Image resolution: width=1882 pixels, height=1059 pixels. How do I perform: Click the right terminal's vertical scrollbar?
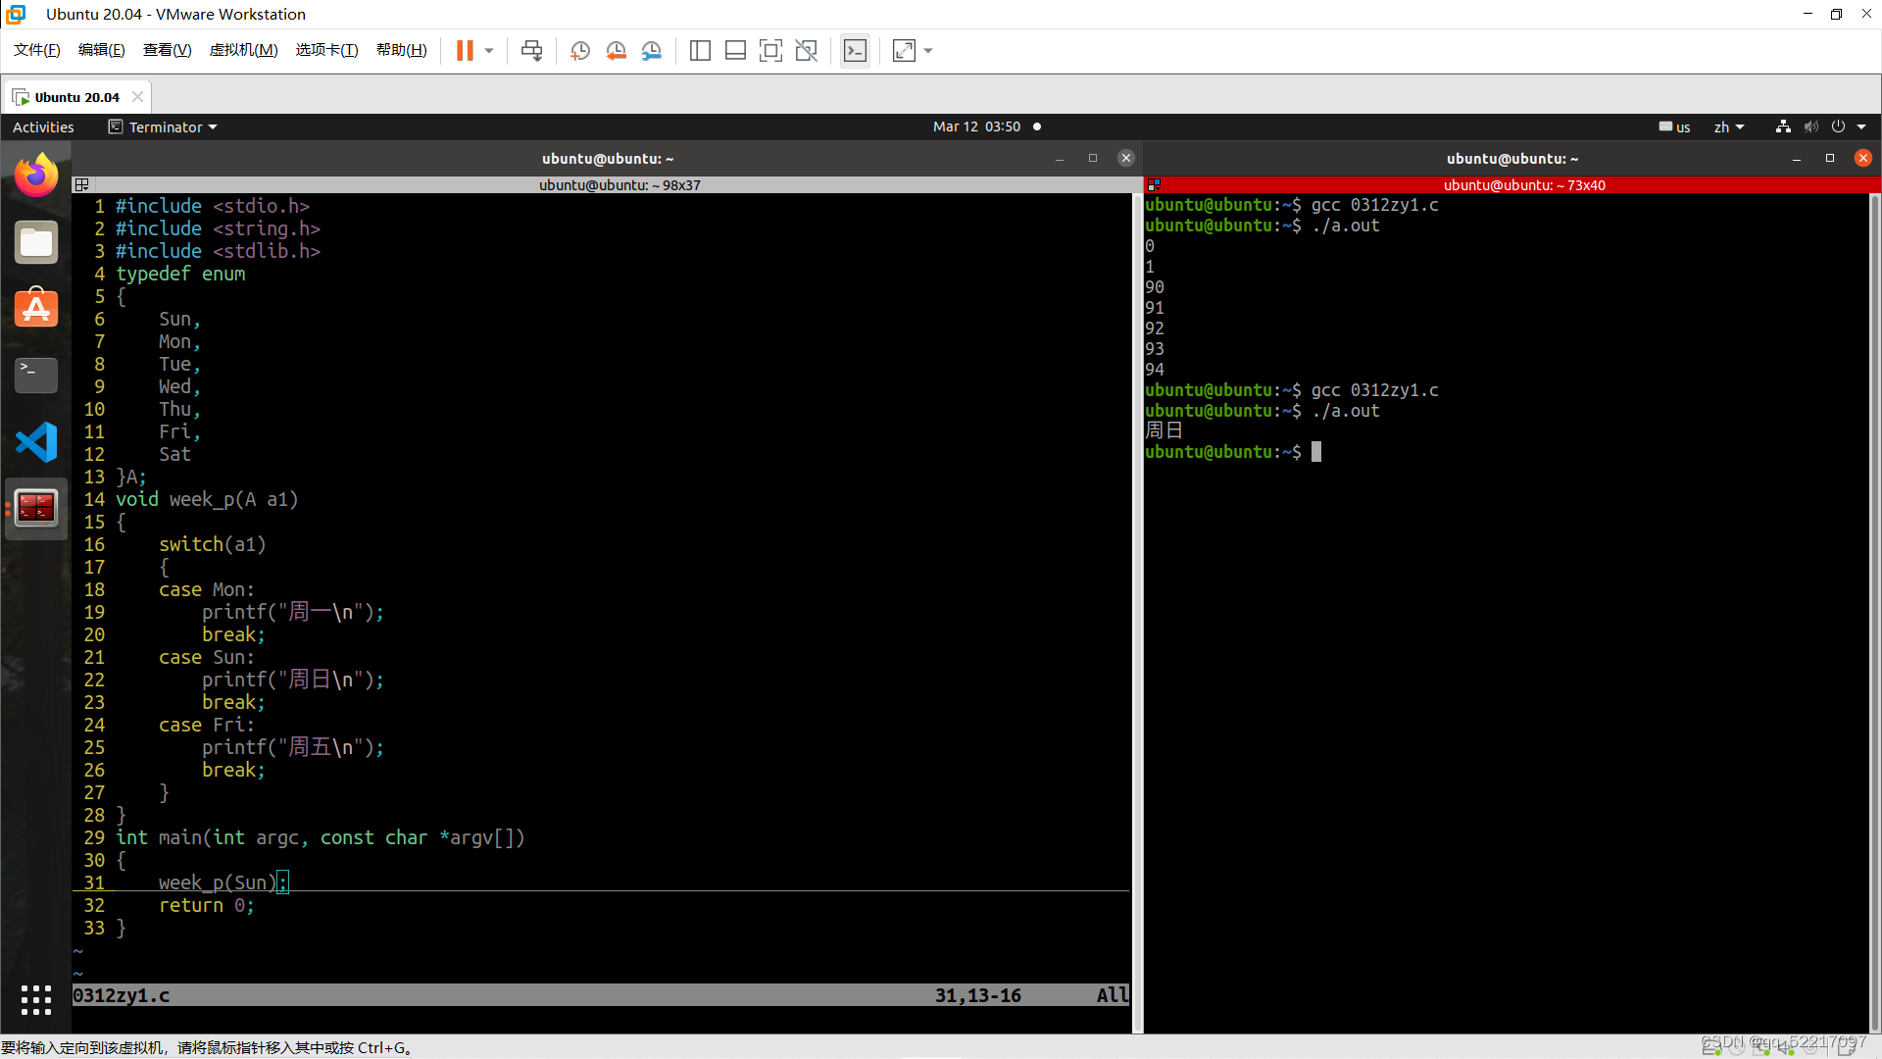1874,608
